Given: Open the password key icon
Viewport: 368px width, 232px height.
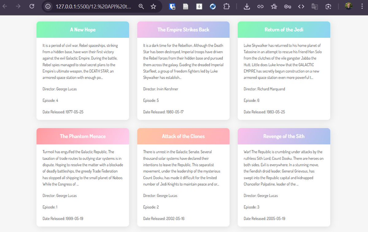Looking at the screenshot, I should click(288, 6).
